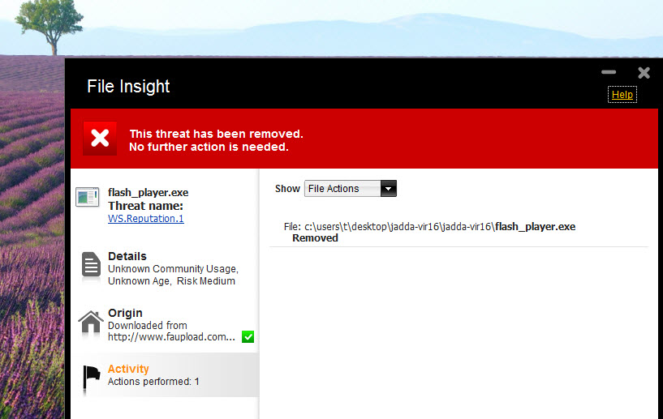Click 'Actions performed: 1' text
The image size is (663, 419).
[x=153, y=382]
